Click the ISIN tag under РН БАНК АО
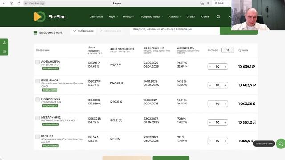Image resolution: width=285 pixels, height=160 pixels. [x=50, y=68]
